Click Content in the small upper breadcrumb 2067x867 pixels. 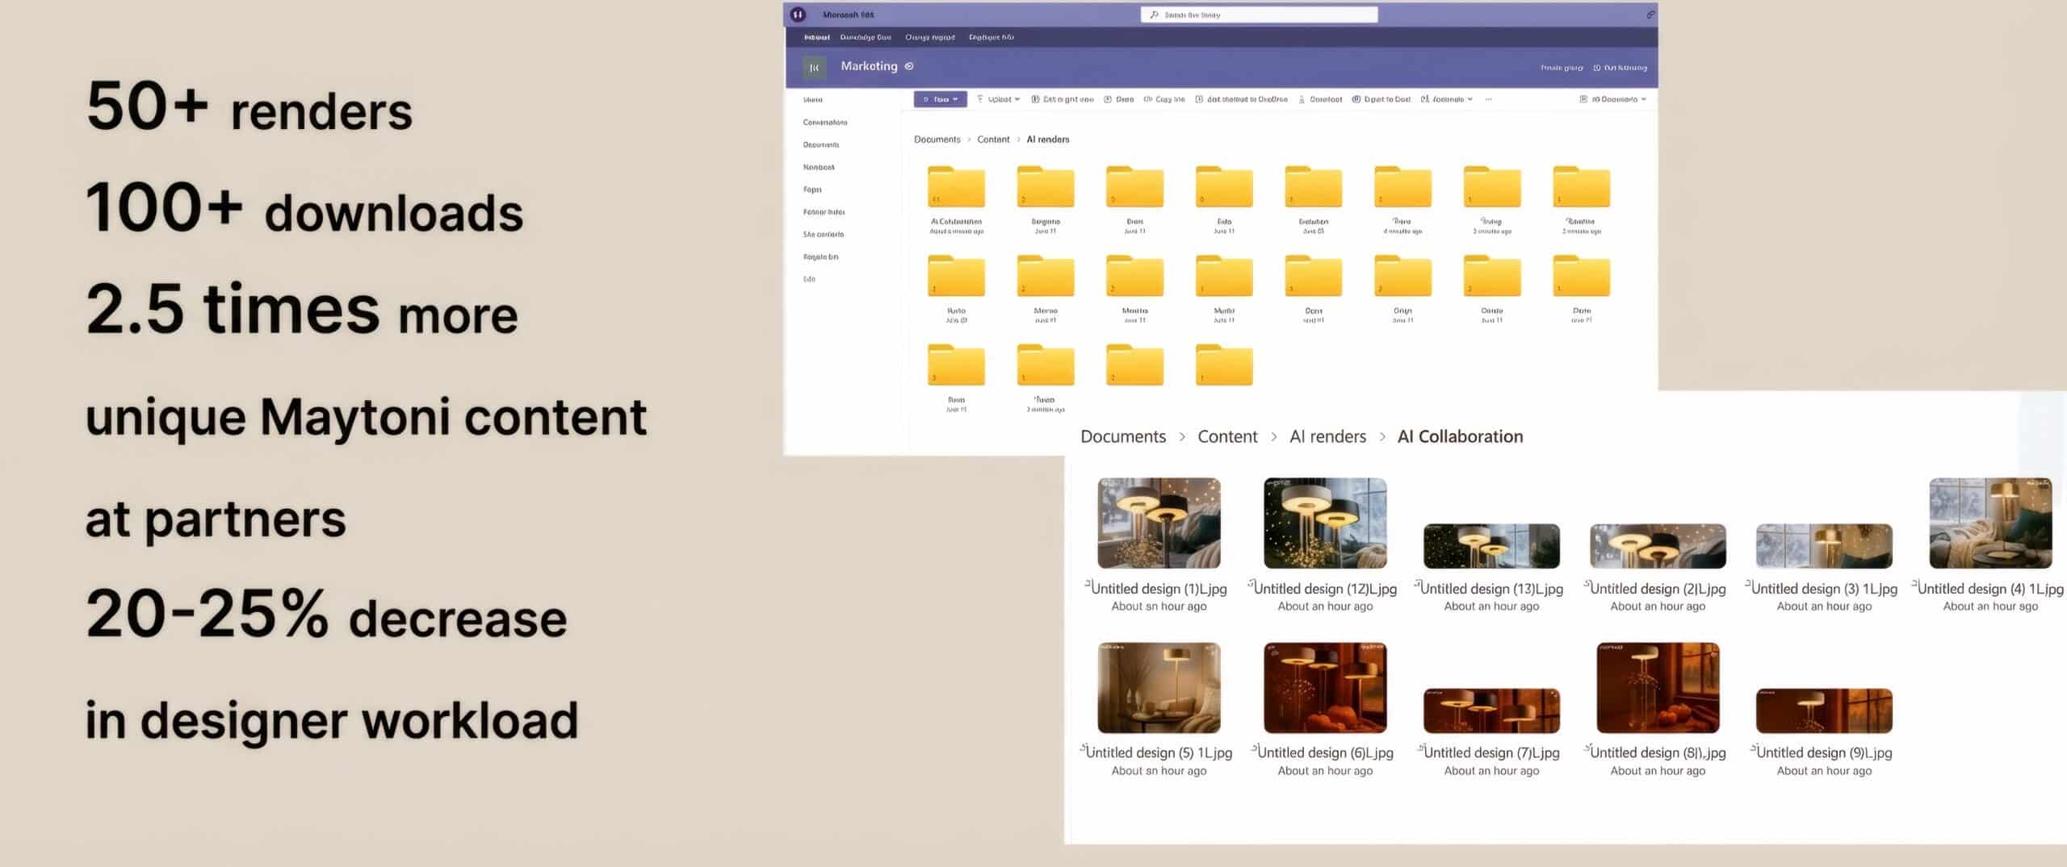click(993, 140)
